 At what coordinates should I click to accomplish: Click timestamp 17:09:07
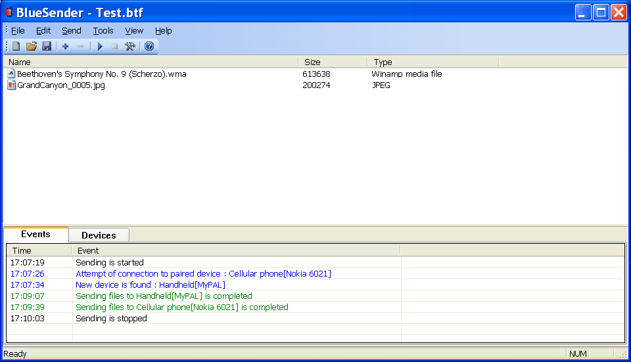tap(28, 296)
